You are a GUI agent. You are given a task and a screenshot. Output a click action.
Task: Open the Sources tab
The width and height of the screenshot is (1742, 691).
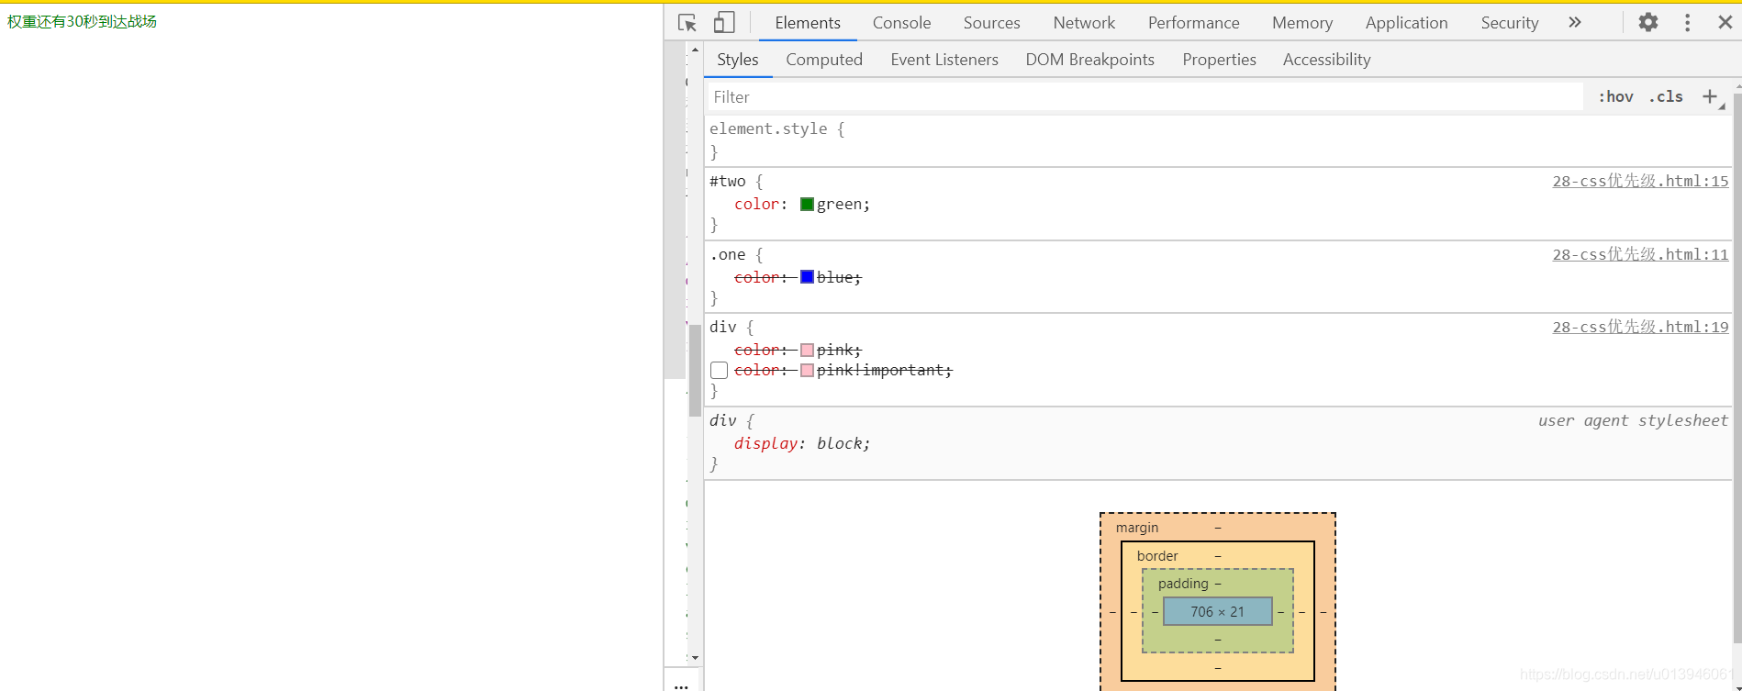coord(991,23)
